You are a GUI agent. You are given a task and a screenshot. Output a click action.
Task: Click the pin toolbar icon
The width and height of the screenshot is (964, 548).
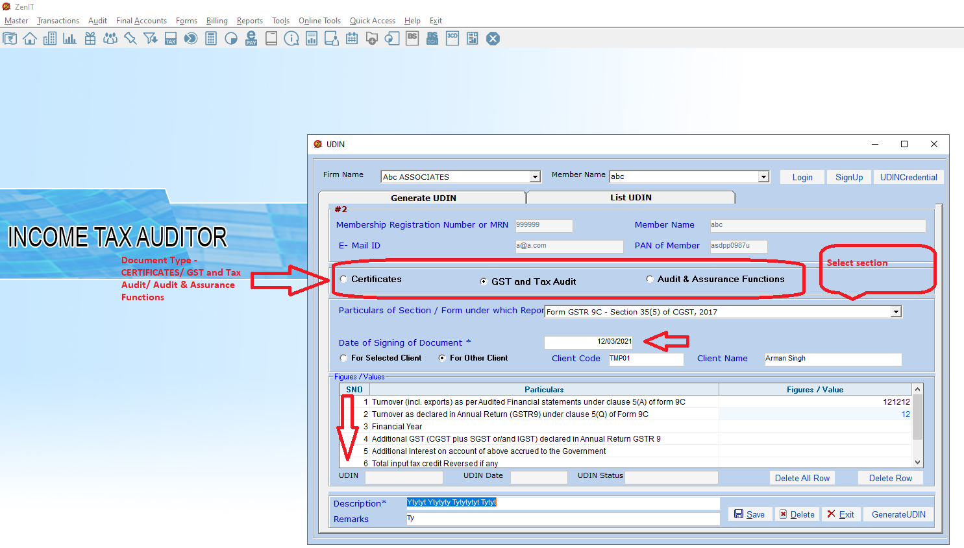(x=130, y=39)
